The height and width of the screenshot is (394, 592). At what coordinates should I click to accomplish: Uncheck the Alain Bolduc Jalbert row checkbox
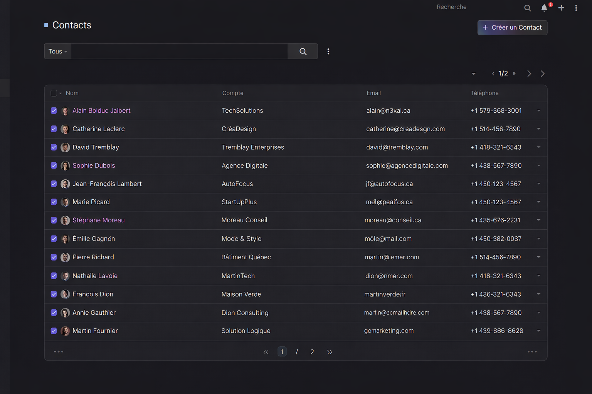[x=54, y=111]
